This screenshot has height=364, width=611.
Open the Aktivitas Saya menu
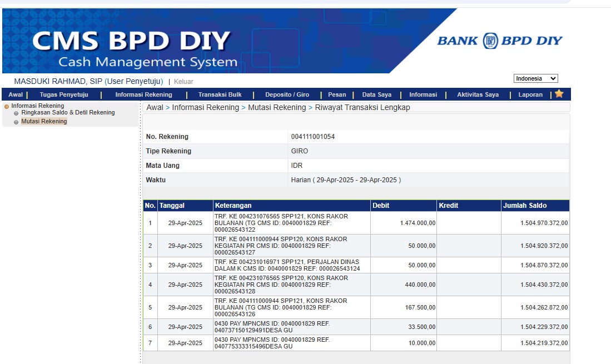(478, 94)
